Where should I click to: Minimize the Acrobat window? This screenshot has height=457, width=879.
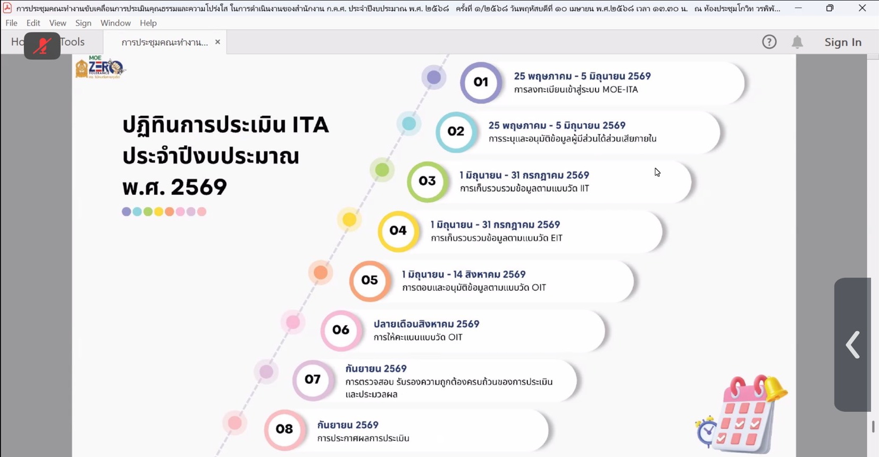pos(798,8)
